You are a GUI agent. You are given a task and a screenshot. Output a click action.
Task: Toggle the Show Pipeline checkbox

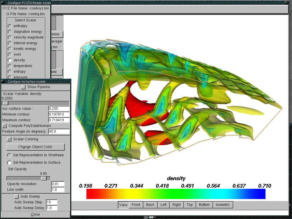23,87
